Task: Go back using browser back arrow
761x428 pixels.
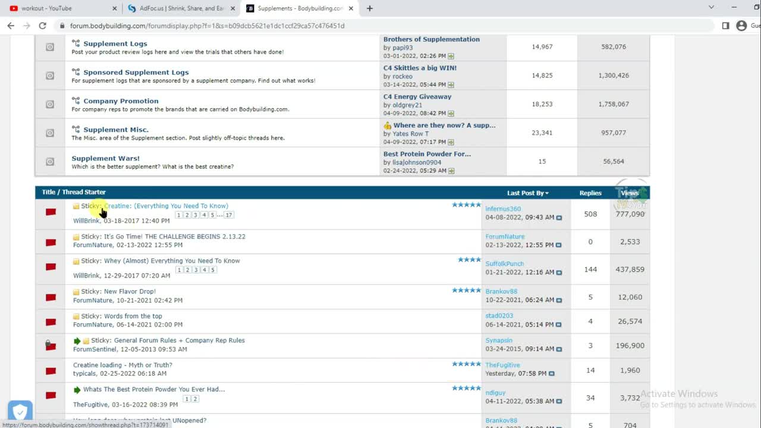Action: (10, 26)
